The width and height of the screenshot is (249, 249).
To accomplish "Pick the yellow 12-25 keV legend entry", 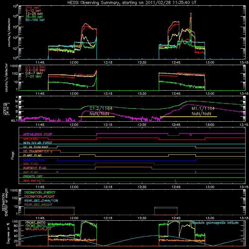I will point(34,14).
